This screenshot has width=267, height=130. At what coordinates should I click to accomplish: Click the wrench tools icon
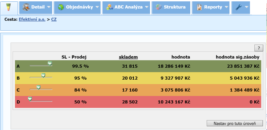point(239,7)
